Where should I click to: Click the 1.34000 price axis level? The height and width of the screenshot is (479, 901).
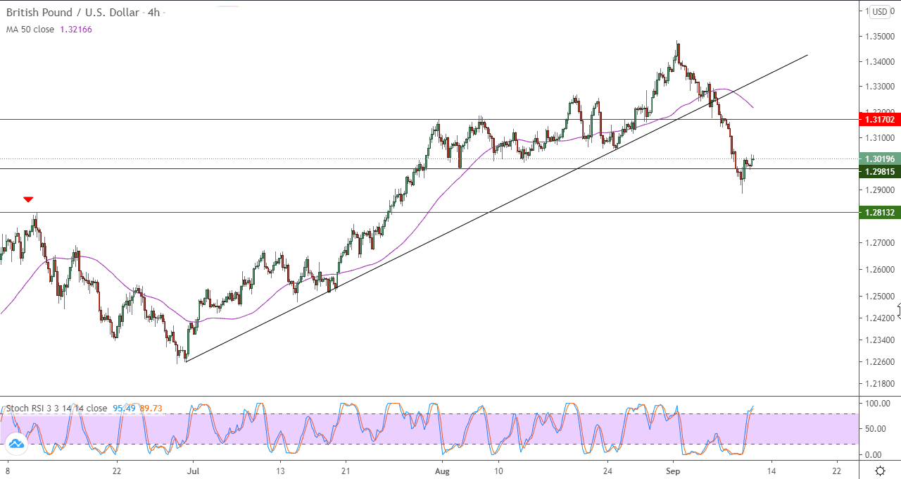pos(880,61)
